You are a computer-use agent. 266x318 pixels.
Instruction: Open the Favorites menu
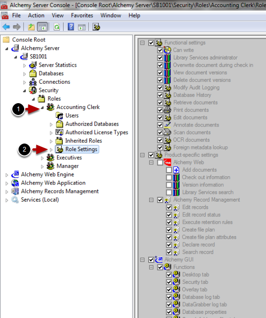82,15
